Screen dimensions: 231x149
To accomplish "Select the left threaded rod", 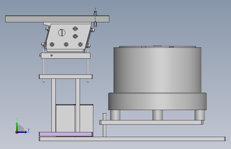I will pyautogui.click(x=44, y=67).
